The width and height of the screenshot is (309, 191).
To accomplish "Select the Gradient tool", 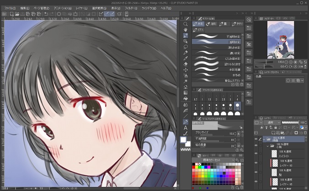I will [186, 93].
